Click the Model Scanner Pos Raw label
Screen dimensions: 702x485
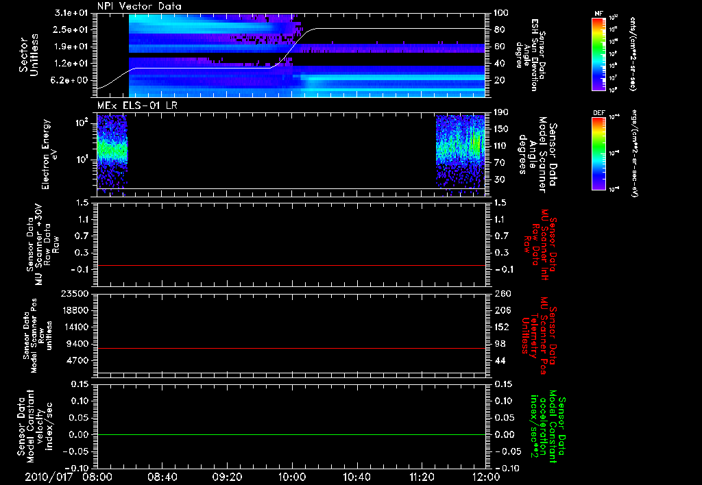(x=37, y=336)
